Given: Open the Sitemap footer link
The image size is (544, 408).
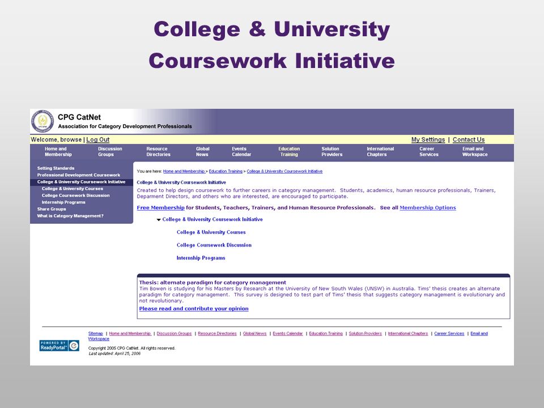Looking at the screenshot, I should coord(95,334).
